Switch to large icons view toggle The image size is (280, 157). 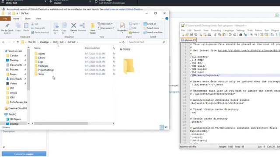[x=166, y=127]
